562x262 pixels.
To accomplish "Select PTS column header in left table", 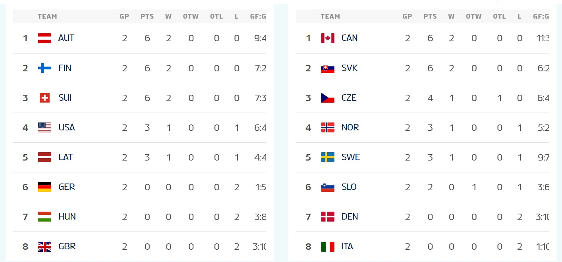I will (x=147, y=16).
